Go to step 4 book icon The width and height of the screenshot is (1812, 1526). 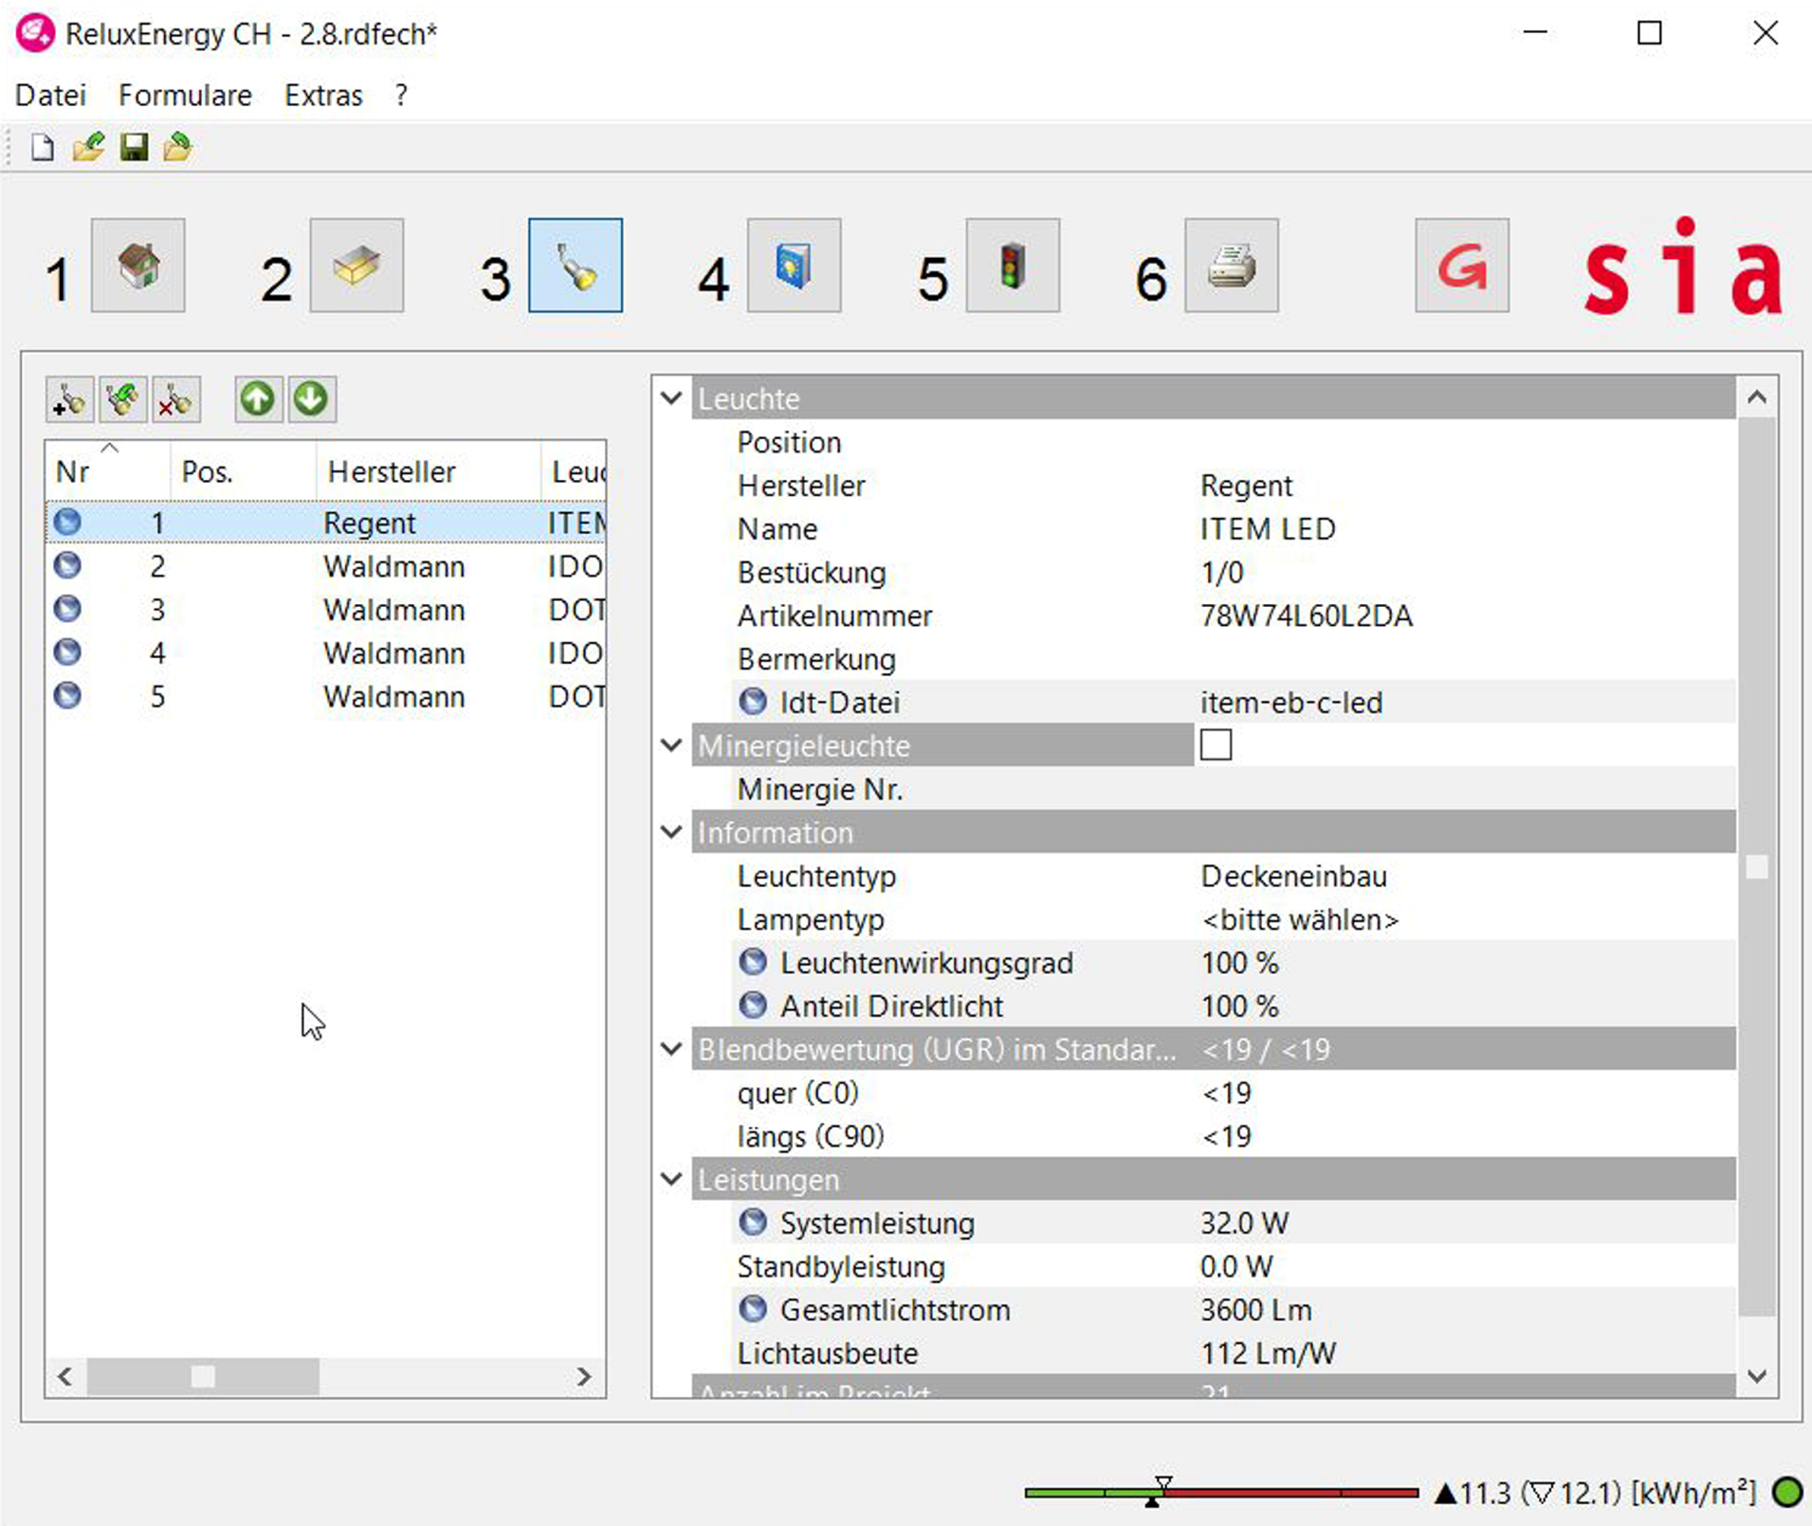coord(794,266)
